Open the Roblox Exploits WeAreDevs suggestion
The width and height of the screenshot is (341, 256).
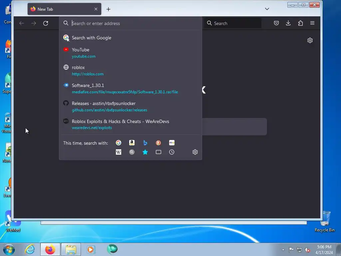(131, 125)
